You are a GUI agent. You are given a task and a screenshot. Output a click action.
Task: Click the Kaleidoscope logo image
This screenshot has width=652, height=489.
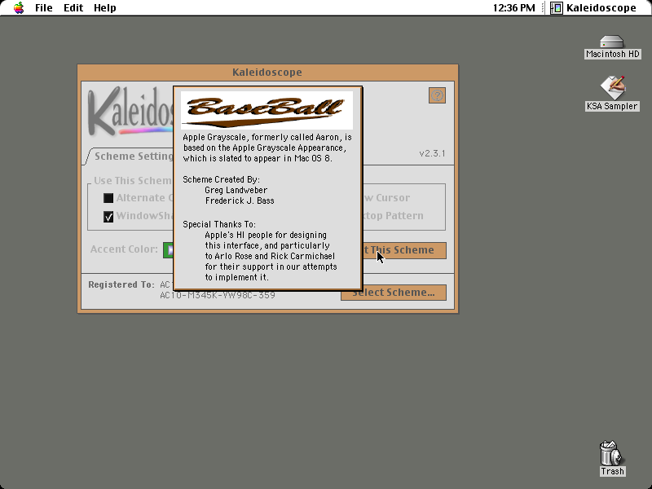(130, 112)
